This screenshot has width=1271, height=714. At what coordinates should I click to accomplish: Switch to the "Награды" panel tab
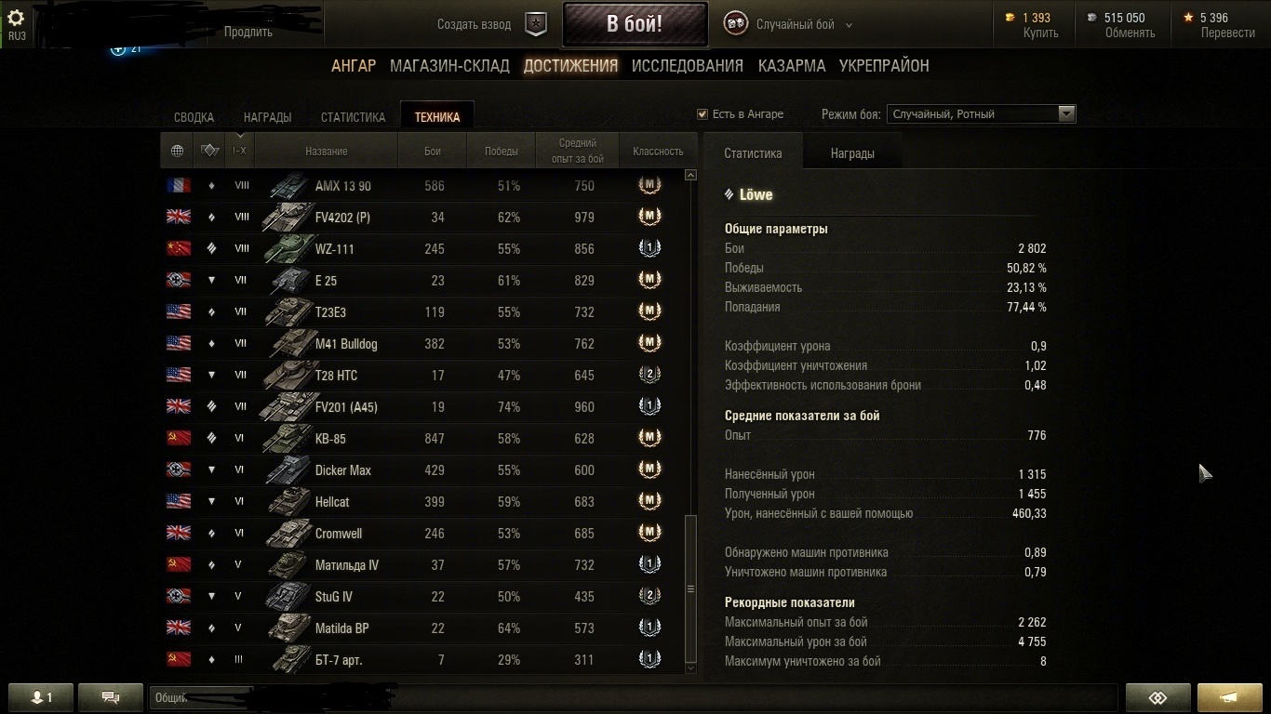click(x=852, y=153)
